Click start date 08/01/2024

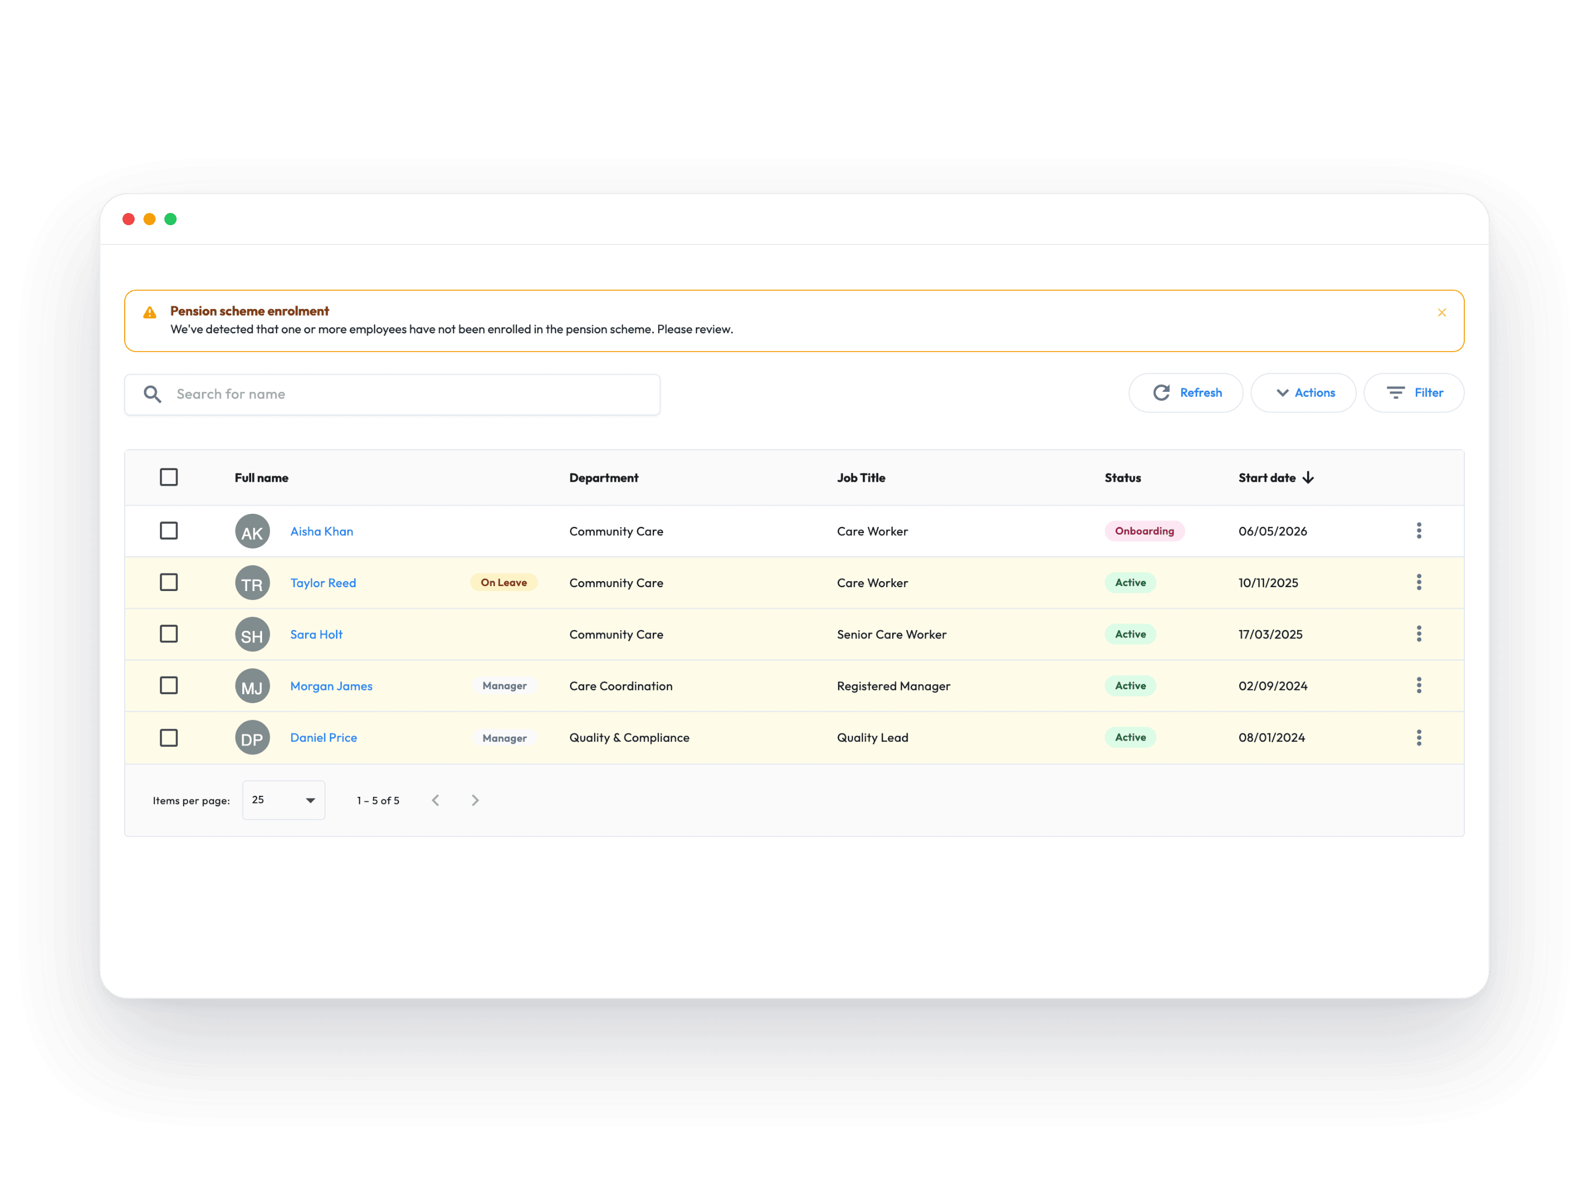tap(1272, 738)
